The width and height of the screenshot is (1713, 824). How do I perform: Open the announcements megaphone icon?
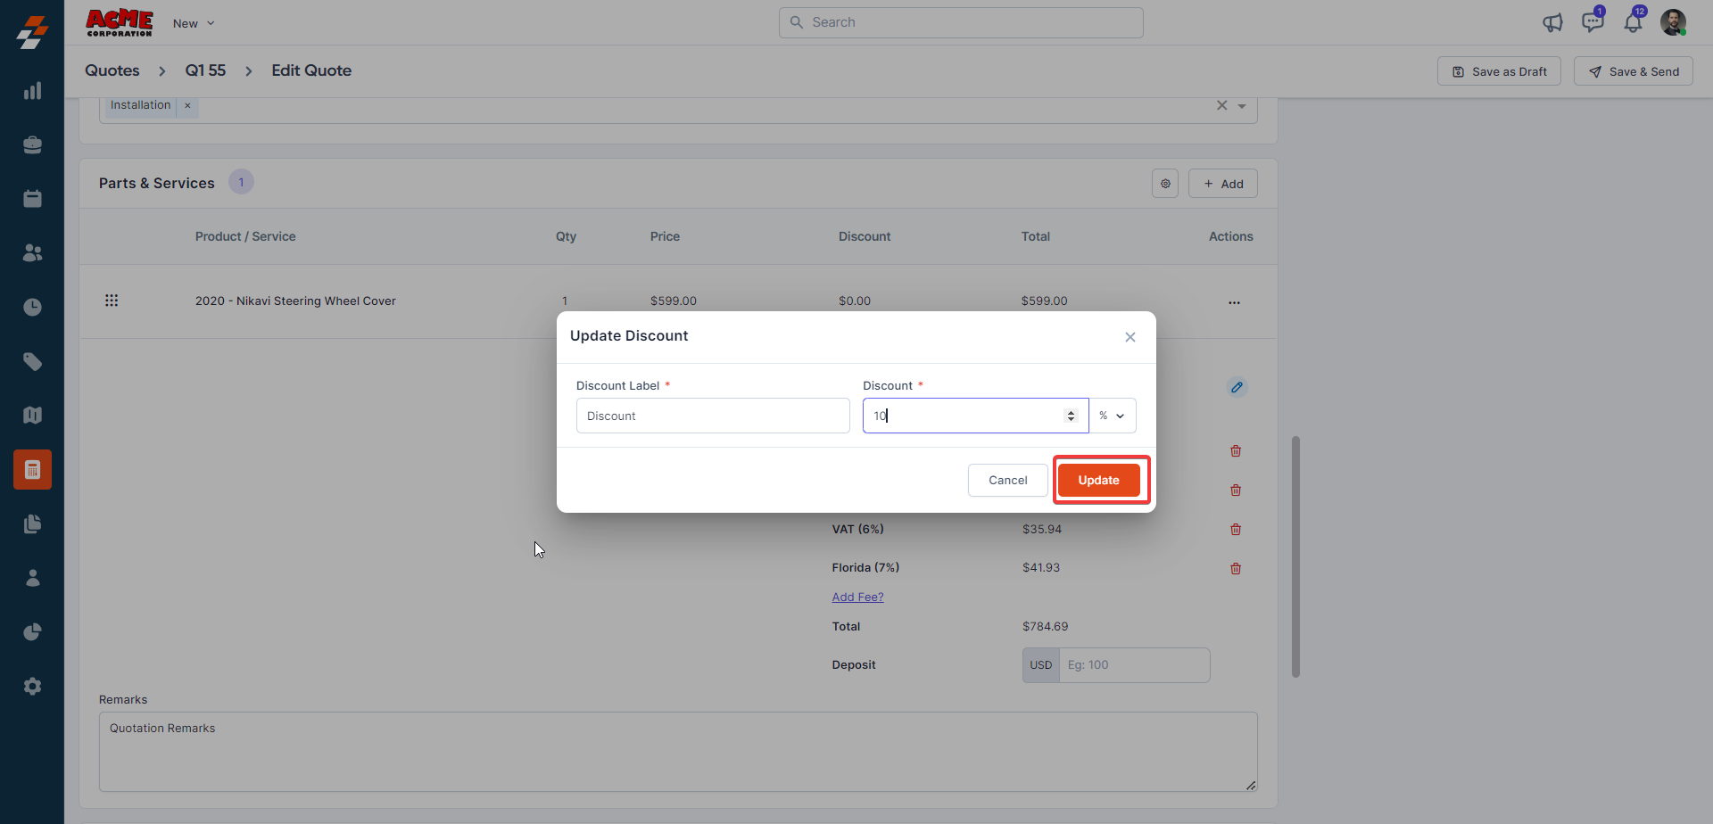click(1552, 23)
